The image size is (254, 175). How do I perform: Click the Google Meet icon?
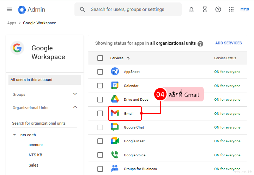click(115, 141)
